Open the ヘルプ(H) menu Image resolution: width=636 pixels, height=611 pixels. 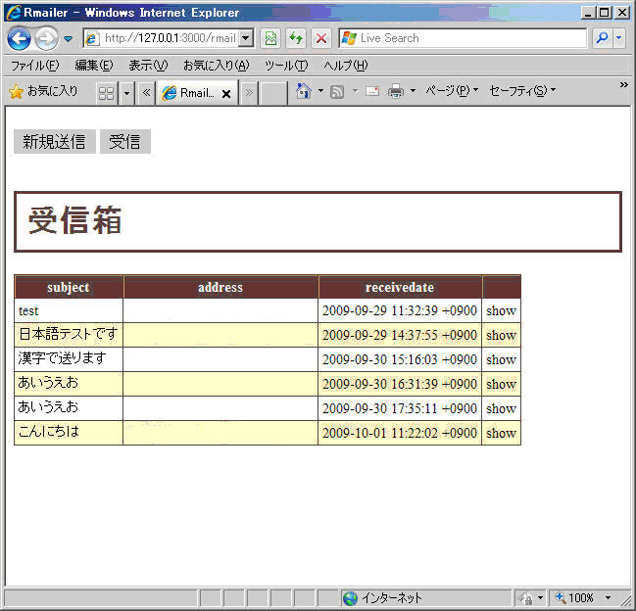click(x=346, y=66)
